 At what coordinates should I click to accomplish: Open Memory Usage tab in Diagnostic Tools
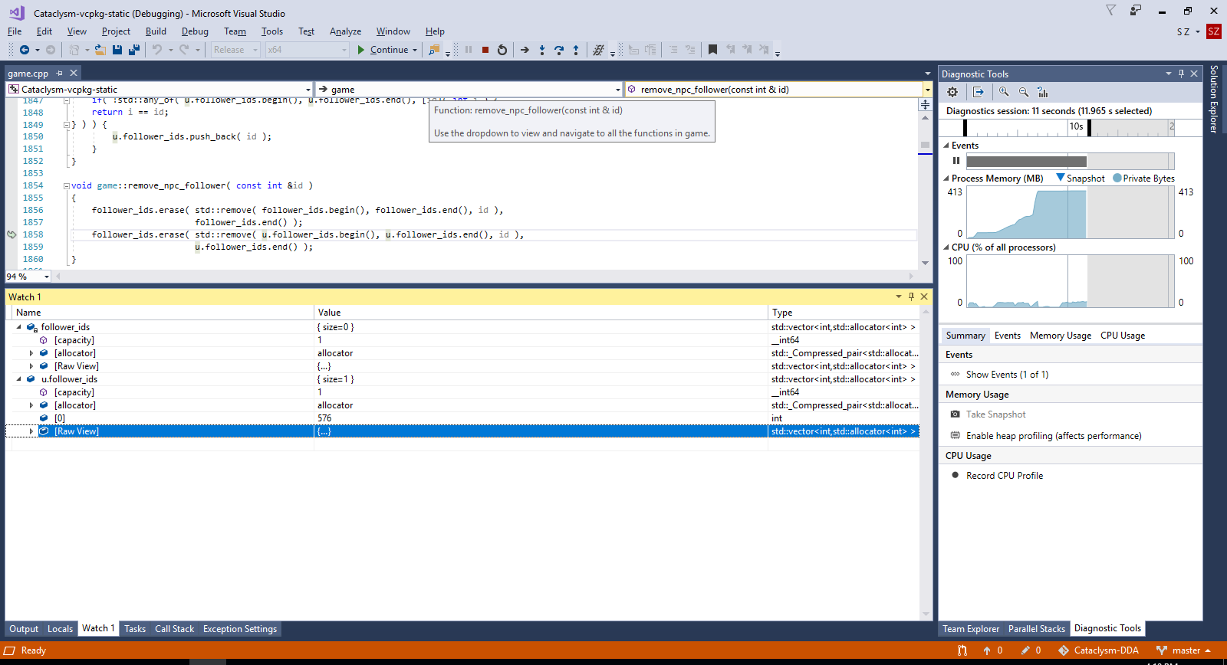pos(1060,336)
